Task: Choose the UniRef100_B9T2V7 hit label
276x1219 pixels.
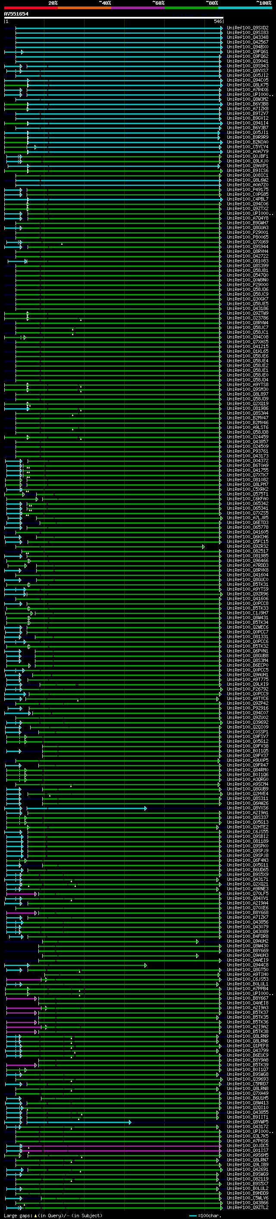Action: 248,114
